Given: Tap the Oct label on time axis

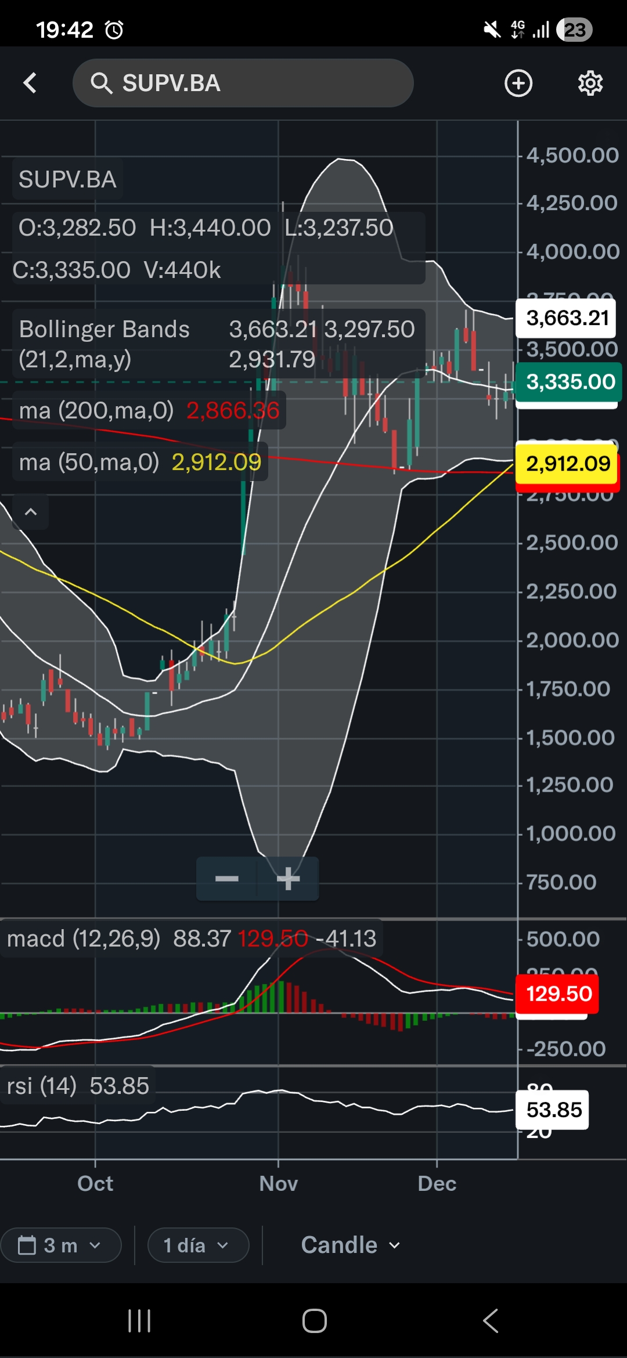Looking at the screenshot, I should 95,1183.
